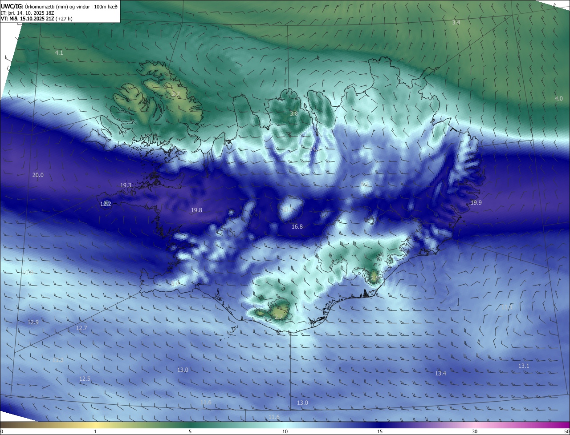Click the 19.3 value label on the map
Screen dimensions: 570x435
tap(126, 185)
